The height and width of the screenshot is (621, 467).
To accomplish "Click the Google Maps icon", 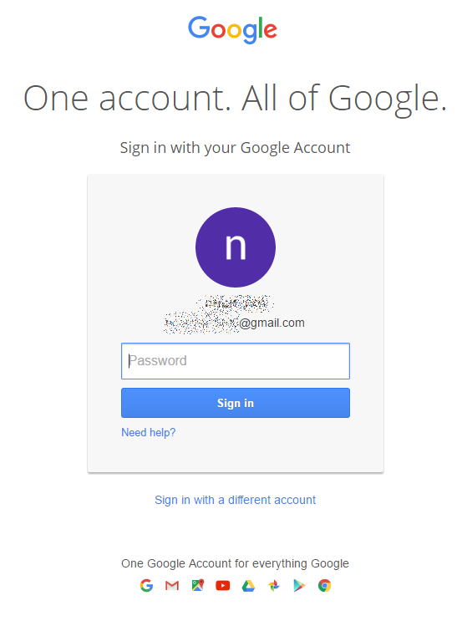I will [x=197, y=585].
